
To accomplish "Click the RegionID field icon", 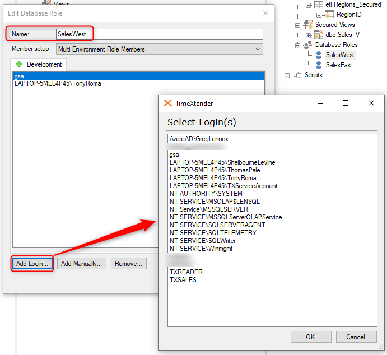I will pos(329,15).
